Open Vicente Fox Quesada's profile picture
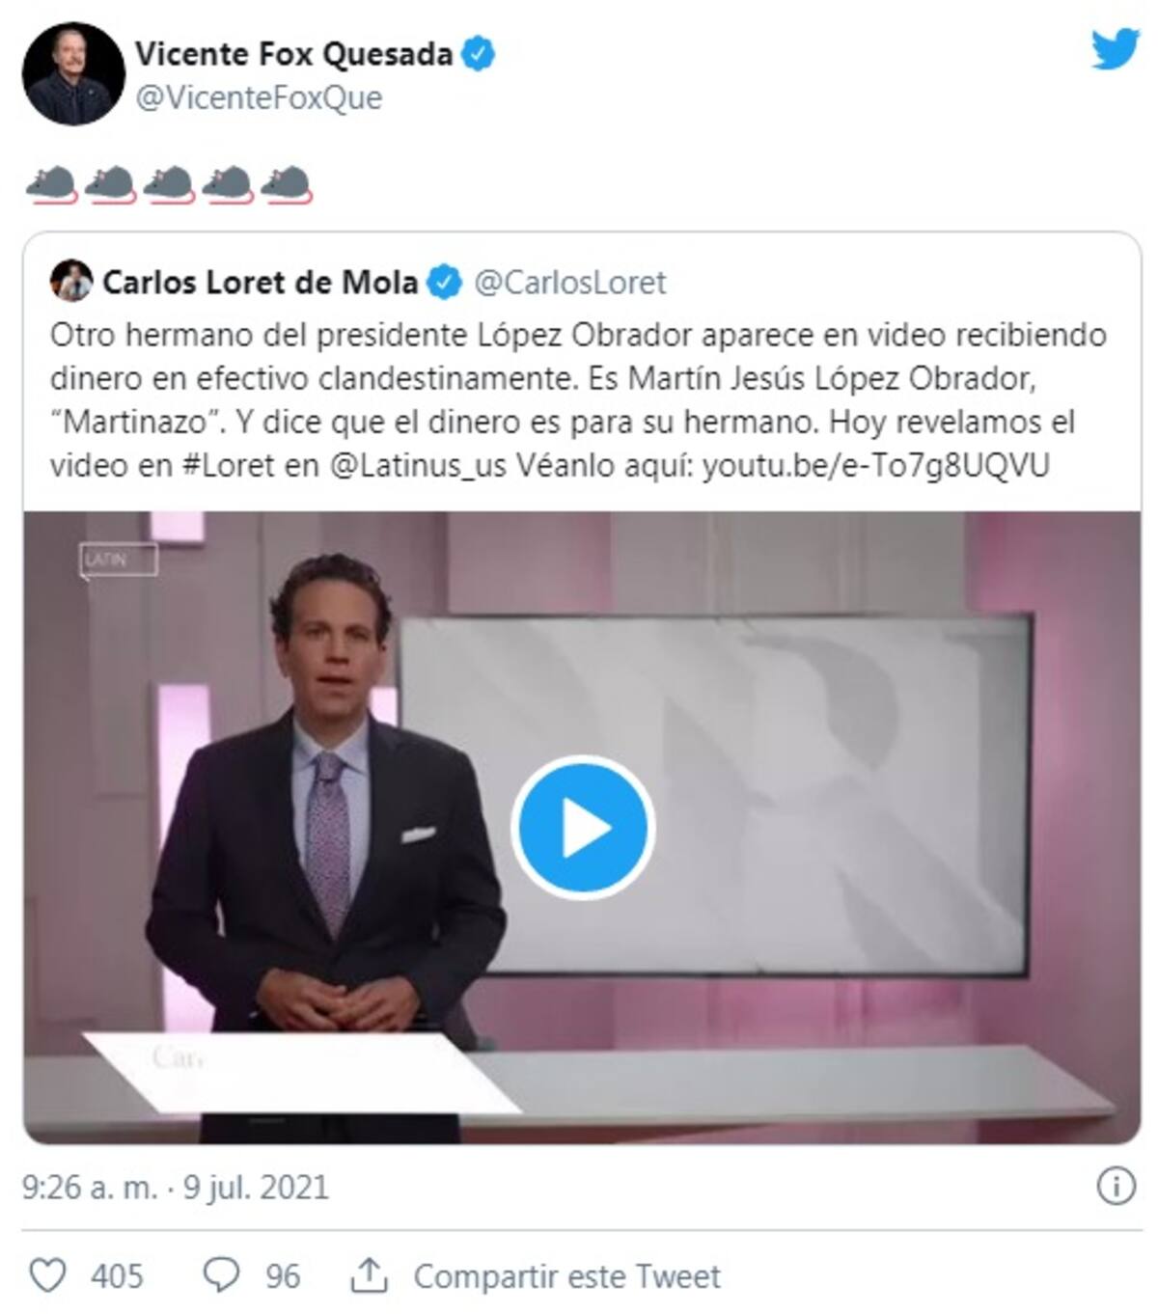The image size is (1158, 1314). (73, 74)
